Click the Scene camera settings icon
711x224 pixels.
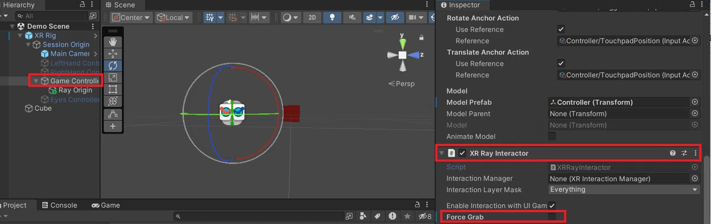pos(412,18)
